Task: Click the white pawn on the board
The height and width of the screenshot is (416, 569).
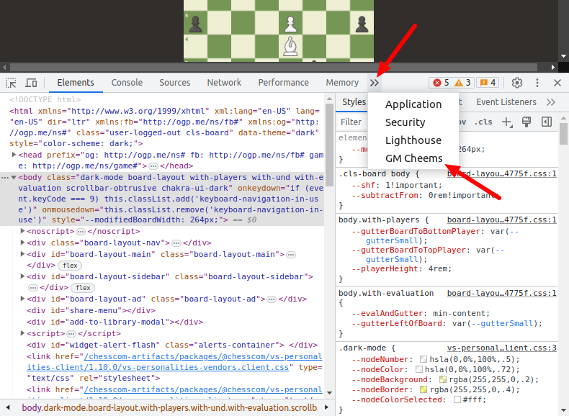Action: click(290, 24)
